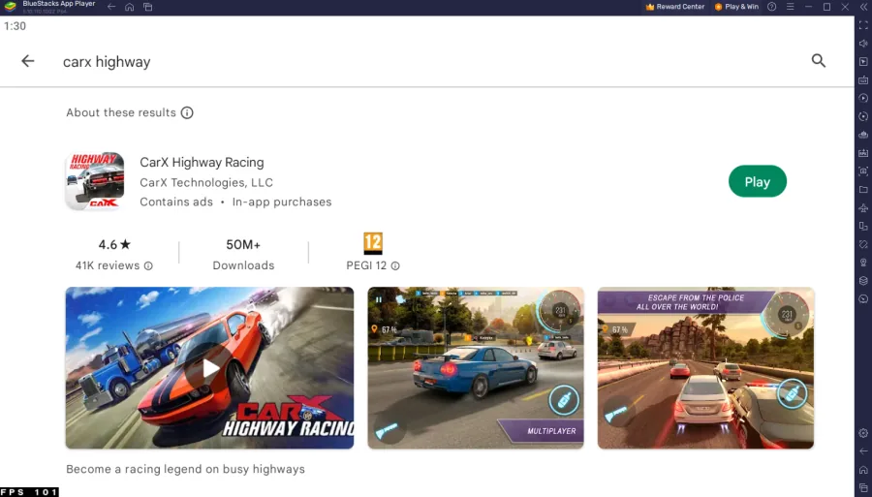The width and height of the screenshot is (872, 497).
Task: Show PEGI 12 rating info icon
Action: 395,265
